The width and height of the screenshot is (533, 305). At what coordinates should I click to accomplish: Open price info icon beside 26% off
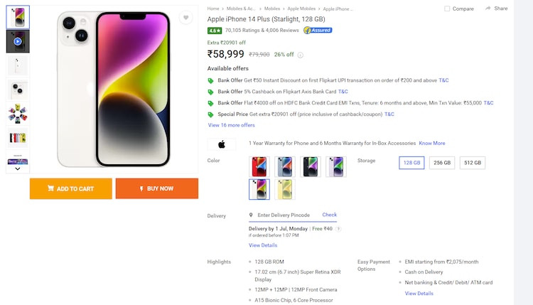point(300,55)
